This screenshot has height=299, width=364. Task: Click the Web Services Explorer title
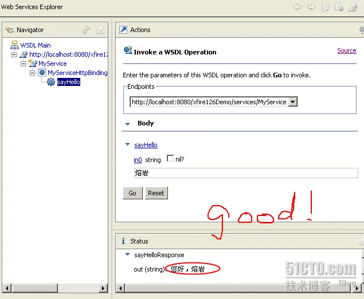pos(32,7)
